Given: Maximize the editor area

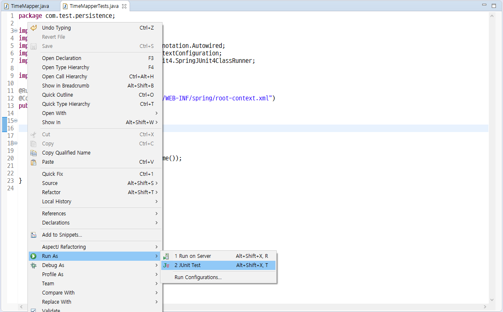Looking at the screenshot, I should 493,5.
